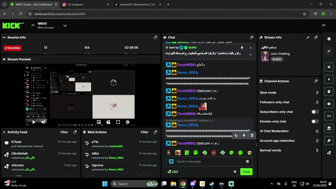The height and width of the screenshot is (189, 336).
Task: Open File Explorer from taskbar
Action: coord(173,184)
